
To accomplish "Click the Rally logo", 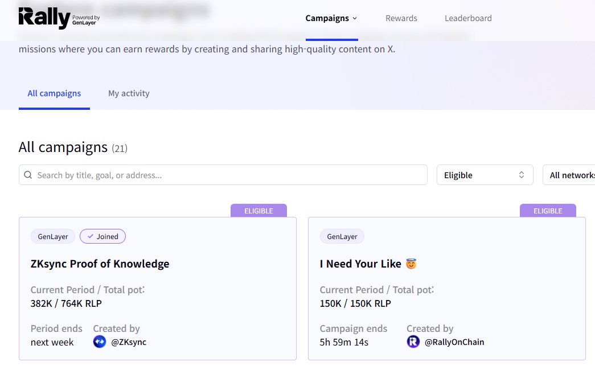I will point(44,18).
